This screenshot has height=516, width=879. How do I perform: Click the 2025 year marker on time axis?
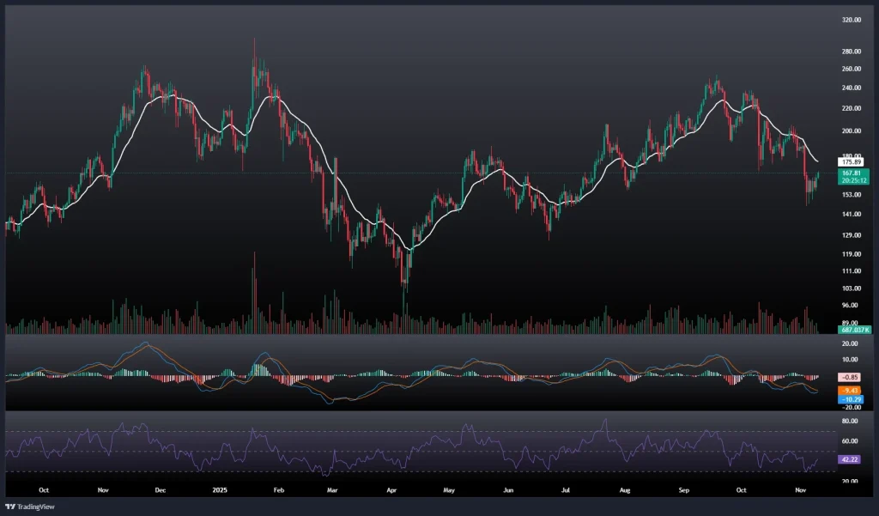[221, 489]
